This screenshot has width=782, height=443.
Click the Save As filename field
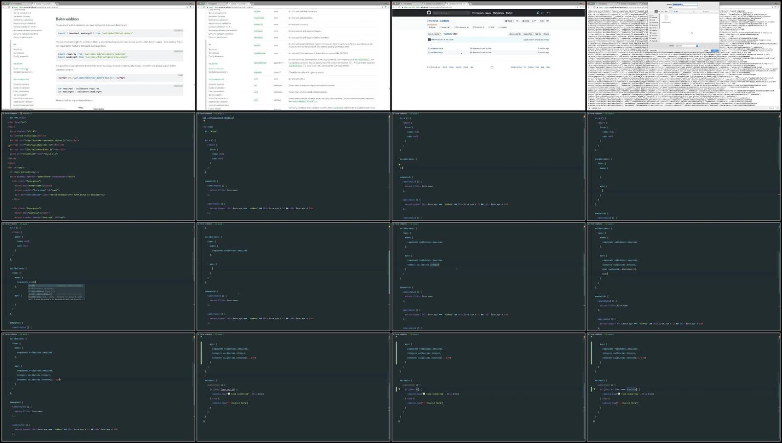coord(685,4)
